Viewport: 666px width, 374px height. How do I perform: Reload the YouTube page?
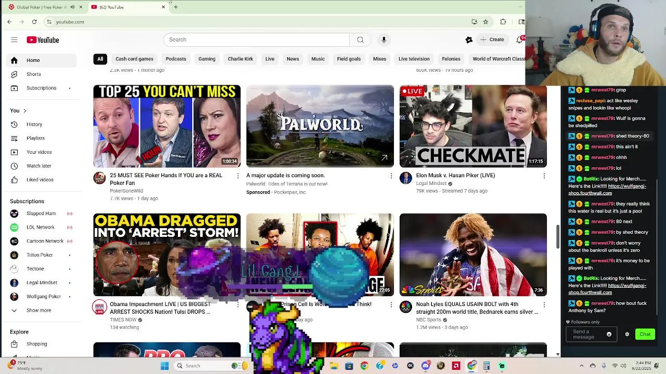coord(34,22)
